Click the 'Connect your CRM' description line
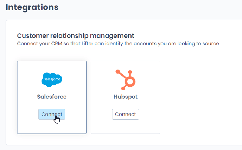 pyautogui.click(x=118, y=44)
